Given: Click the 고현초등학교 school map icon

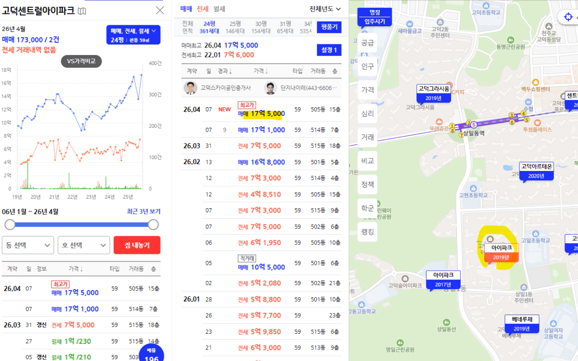Looking at the screenshot, I should click(x=473, y=189).
